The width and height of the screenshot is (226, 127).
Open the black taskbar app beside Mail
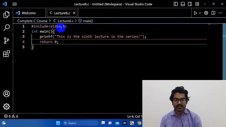(125, 123)
